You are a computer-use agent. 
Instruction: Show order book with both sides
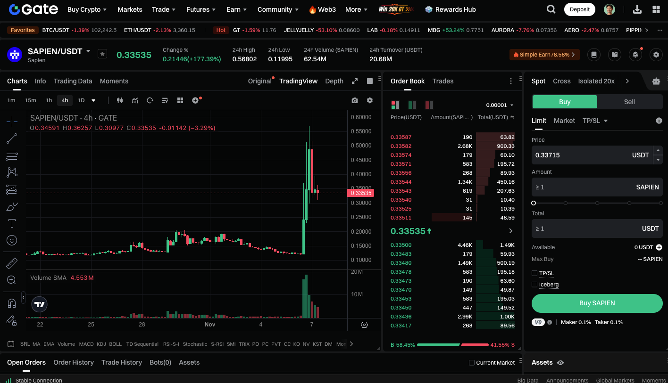[395, 105]
